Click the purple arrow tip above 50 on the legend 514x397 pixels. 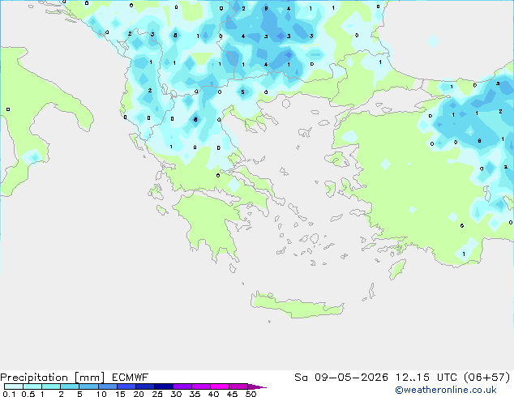point(257,386)
